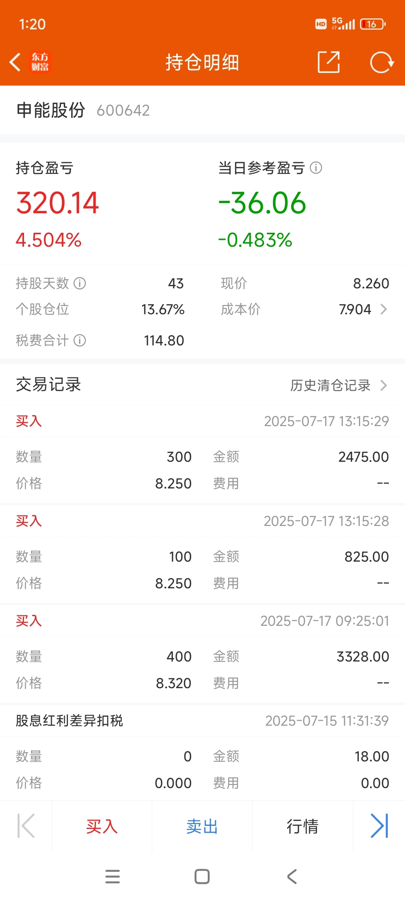The width and height of the screenshot is (405, 901).
Task: Open 历史清仓记录 chevron
Action: click(383, 385)
